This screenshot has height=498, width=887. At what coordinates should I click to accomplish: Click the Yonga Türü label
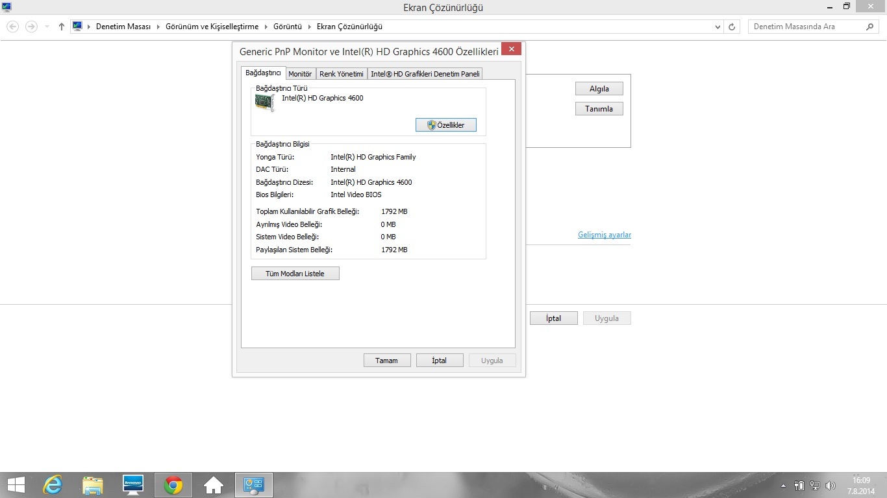275,157
